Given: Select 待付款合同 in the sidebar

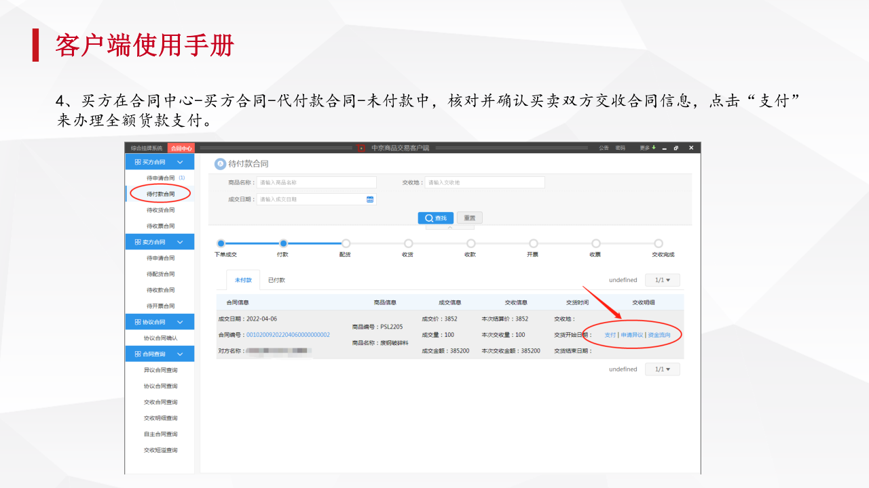Looking at the screenshot, I should coord(160,194).
